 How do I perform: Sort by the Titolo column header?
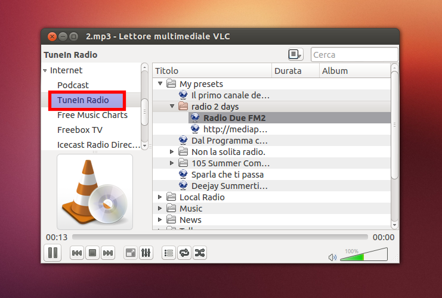point(212,71)
